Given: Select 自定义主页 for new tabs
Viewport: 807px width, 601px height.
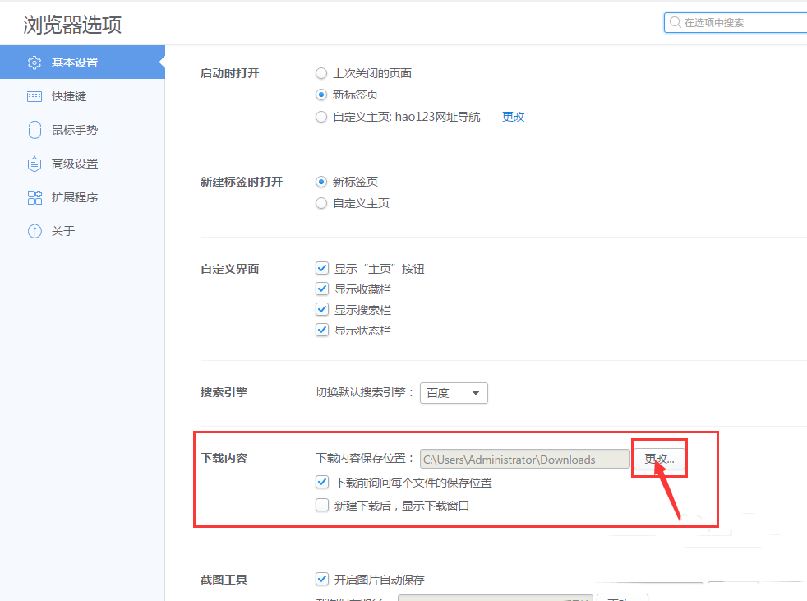Looking at the screenshot, I should [x=321, y=203].
